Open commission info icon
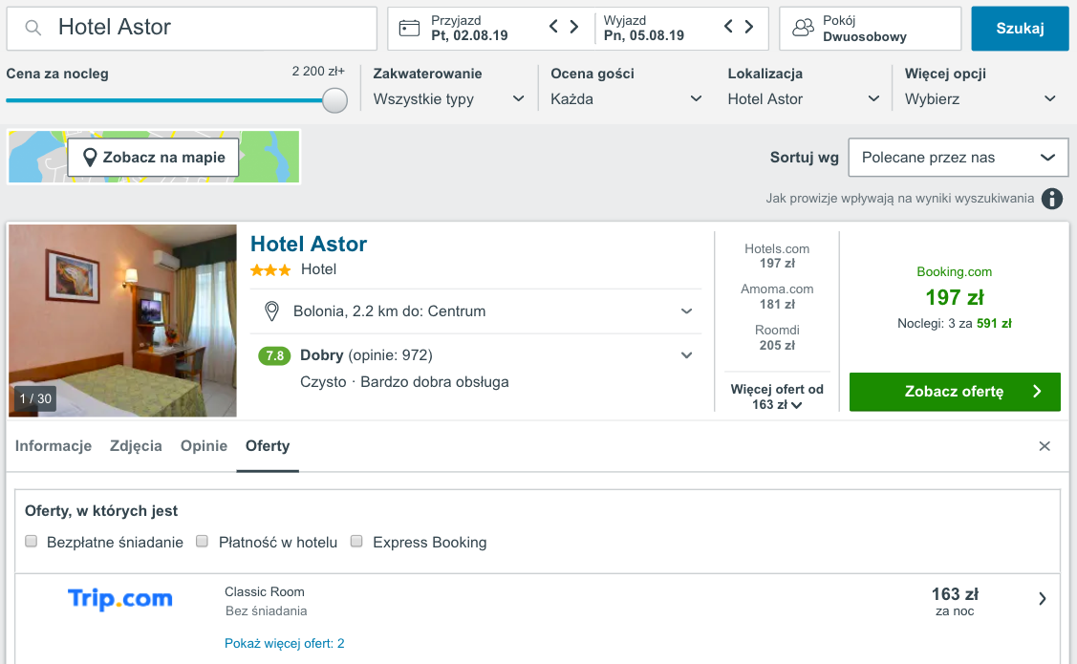1077x664 pixels. click(x=1051, y=199)
